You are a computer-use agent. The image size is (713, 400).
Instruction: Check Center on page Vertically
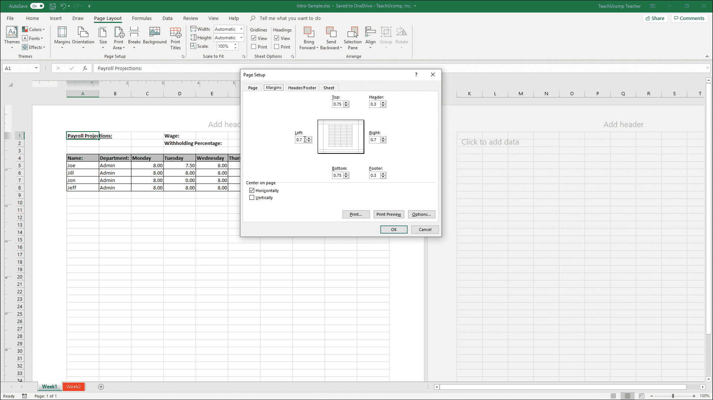click(x=252, y=198)
